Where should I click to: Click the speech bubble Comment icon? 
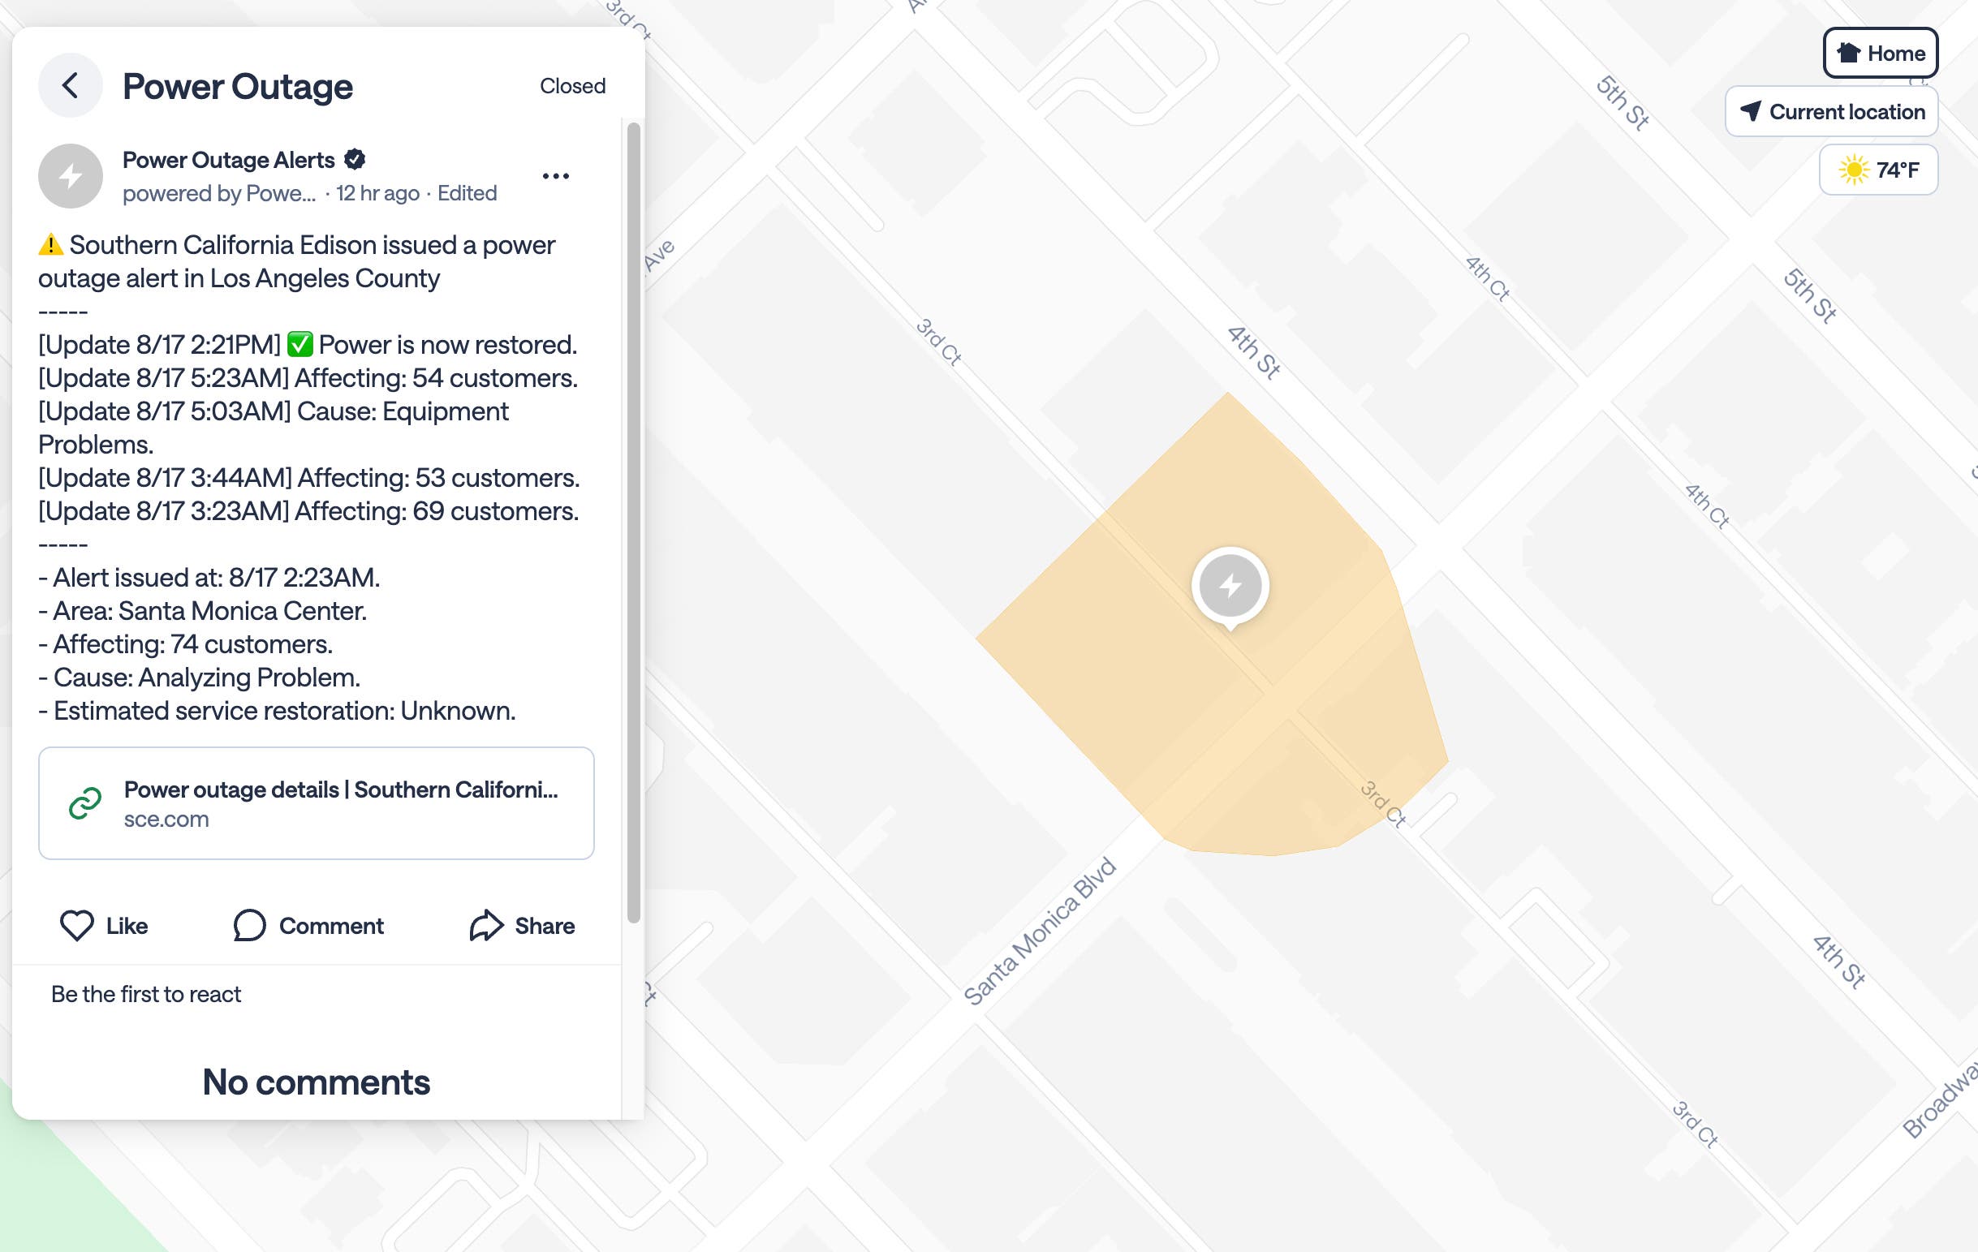(250, 925)
